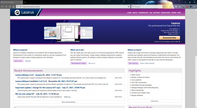Open the infinity-shaped extension icon

click(176, 7)
